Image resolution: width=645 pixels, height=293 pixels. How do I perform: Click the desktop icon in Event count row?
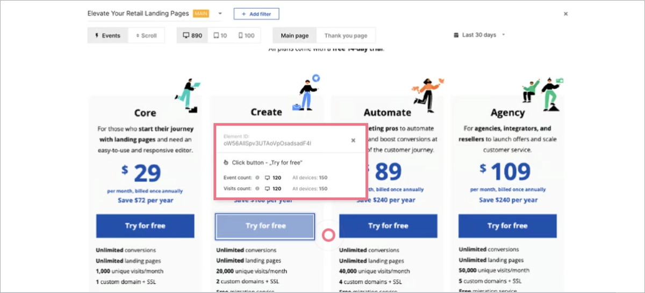pos(267,178)
